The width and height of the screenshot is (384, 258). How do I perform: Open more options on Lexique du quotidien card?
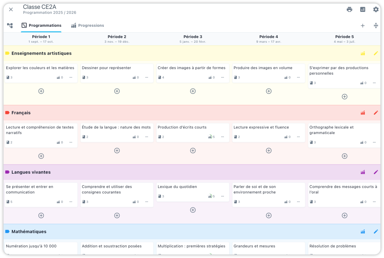pyautogui.click(x=223, y=196)
